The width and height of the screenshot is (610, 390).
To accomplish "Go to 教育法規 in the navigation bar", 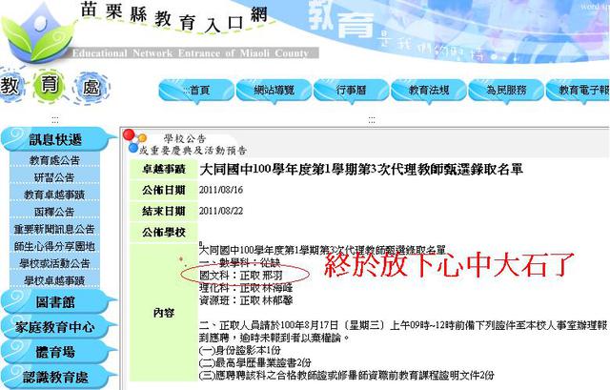I will (427, 90).
